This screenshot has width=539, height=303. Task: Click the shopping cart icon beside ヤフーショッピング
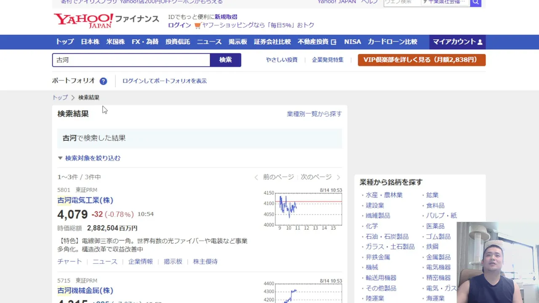tap(197, 25)
